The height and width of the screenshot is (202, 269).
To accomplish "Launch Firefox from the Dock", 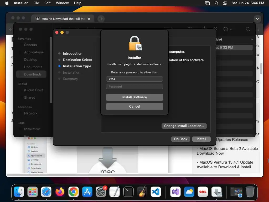I will [x=60, y=191].
